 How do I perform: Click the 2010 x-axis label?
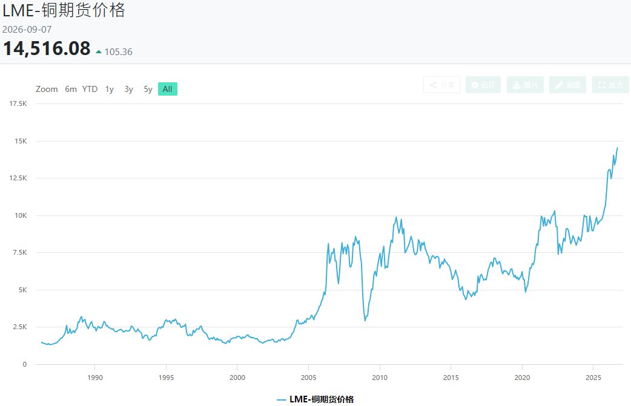click(380, 378)
